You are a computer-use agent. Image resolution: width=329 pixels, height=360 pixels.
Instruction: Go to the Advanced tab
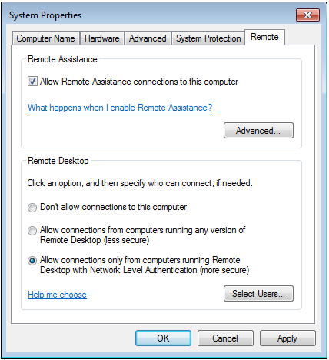pos(148,38)
